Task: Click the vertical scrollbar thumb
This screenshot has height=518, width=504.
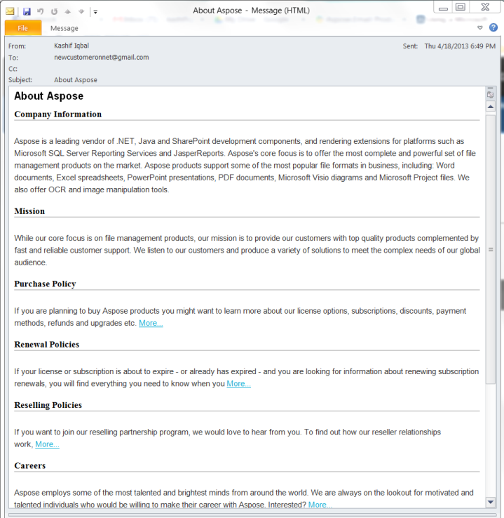Action: [491, 249]
